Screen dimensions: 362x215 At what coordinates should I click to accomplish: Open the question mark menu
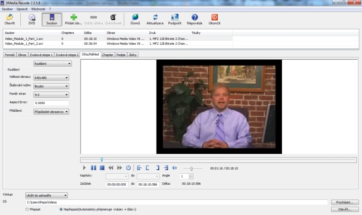50,9
